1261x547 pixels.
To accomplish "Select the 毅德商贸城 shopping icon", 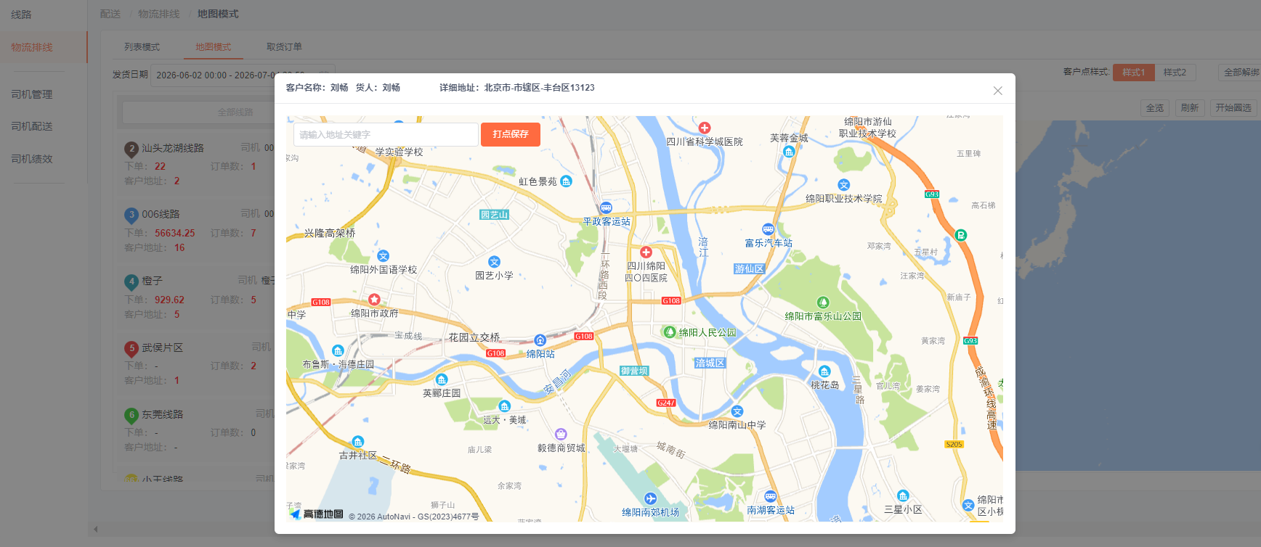I will pos(561,435).
